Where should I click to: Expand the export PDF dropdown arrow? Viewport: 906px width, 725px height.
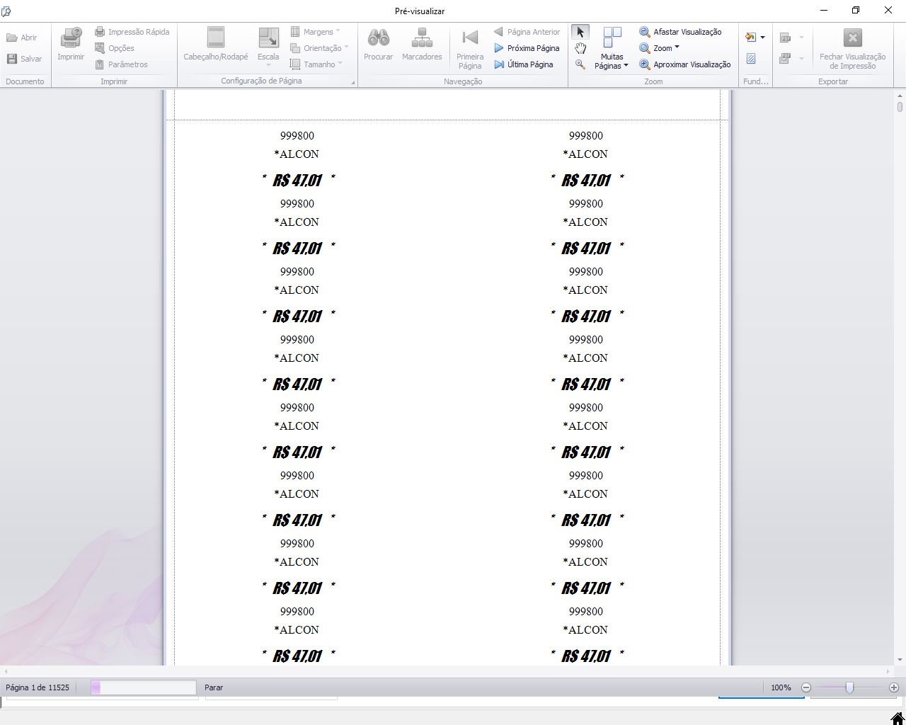(x=801, y=38)
